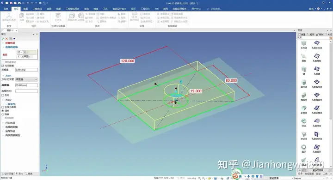Select the 孔类圆环 hole torus element
The width and height of the screenshot is (333, 180).
tap(317, 149)
